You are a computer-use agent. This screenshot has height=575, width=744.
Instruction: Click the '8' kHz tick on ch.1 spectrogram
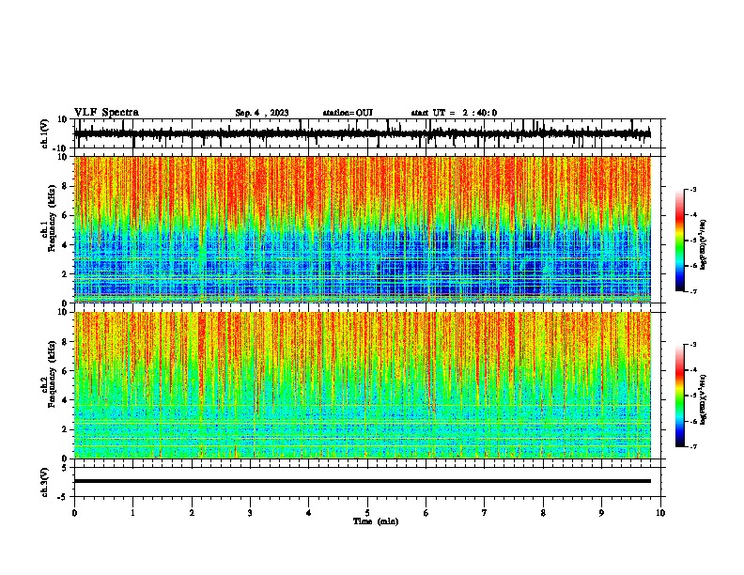[65, 186]
